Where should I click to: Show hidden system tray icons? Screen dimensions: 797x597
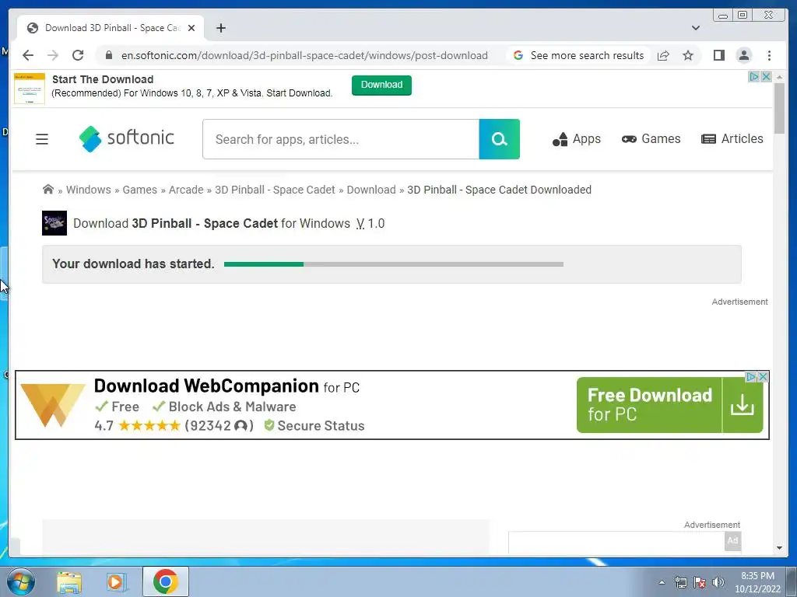point(662,582)
